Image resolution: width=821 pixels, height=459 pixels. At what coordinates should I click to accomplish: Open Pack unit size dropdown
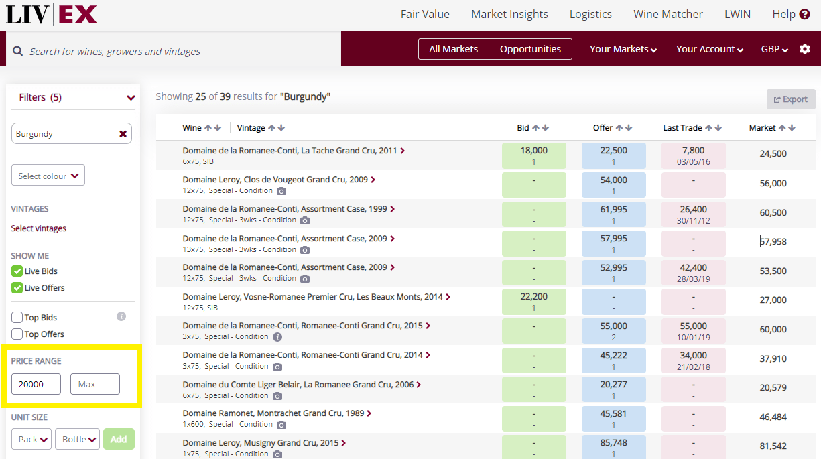[x=31, y=440]
